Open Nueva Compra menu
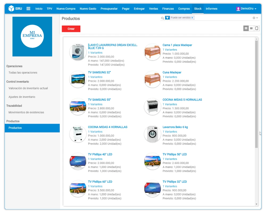Viewport: 266px width, 213px height. click(x=66, y=9)
